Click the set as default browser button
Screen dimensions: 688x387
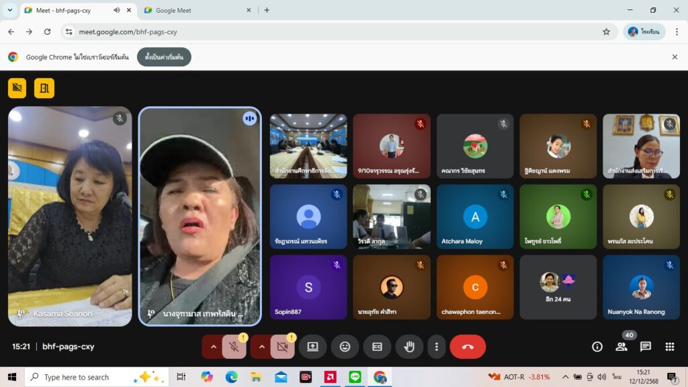coord(164,57)
